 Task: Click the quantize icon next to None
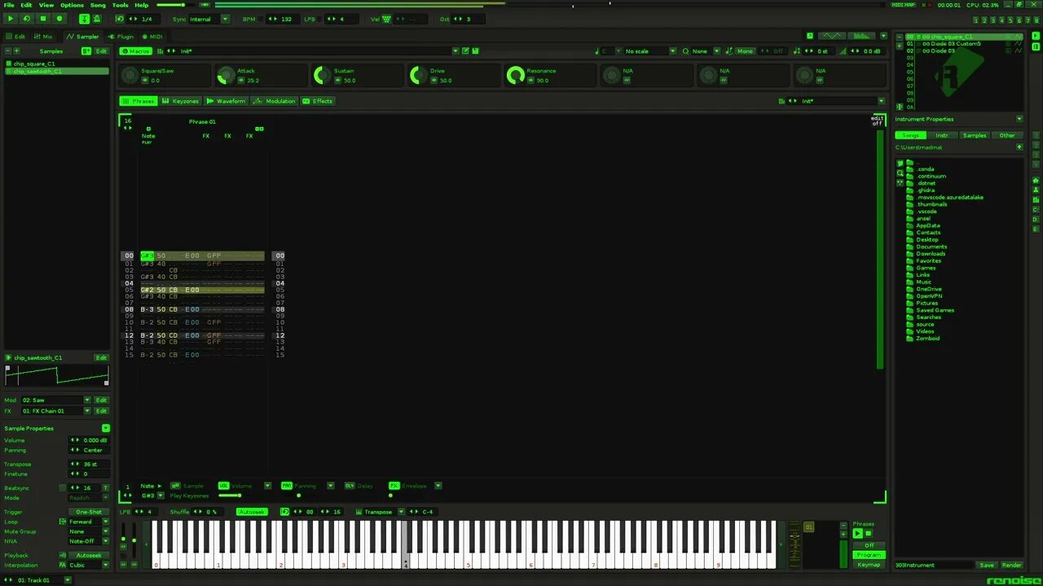coord(685,50)
